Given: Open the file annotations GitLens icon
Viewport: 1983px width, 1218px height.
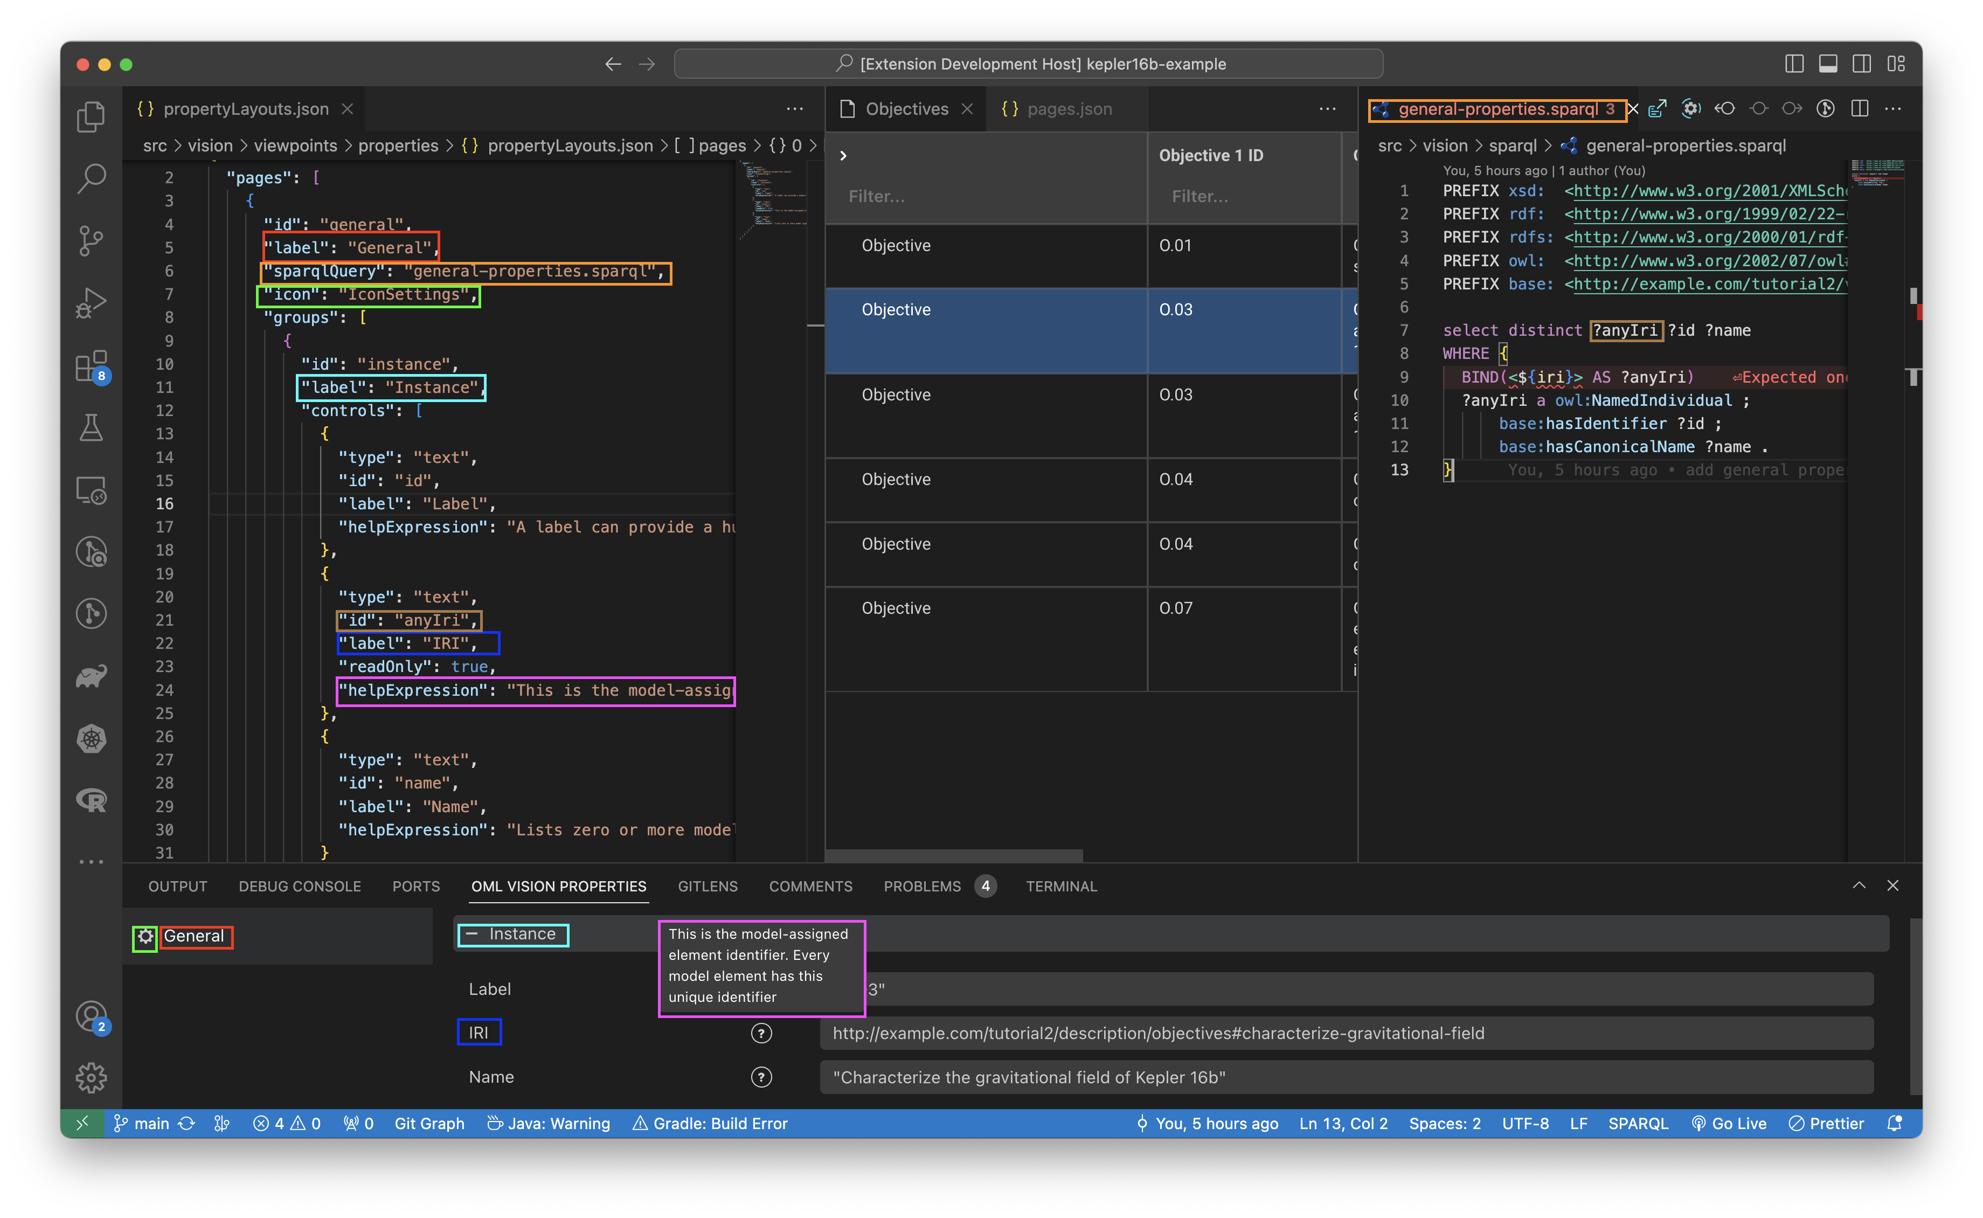Looking at the screenshot, I should [1826, 109].
